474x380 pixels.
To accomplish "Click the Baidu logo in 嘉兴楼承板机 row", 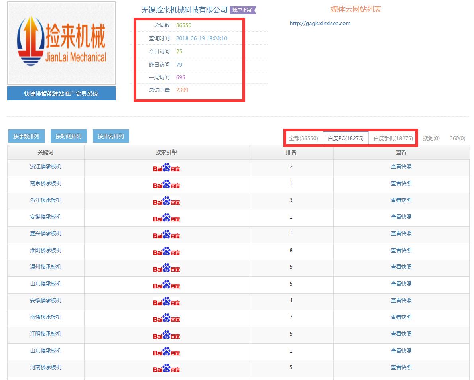I will [x=166, y=235].
